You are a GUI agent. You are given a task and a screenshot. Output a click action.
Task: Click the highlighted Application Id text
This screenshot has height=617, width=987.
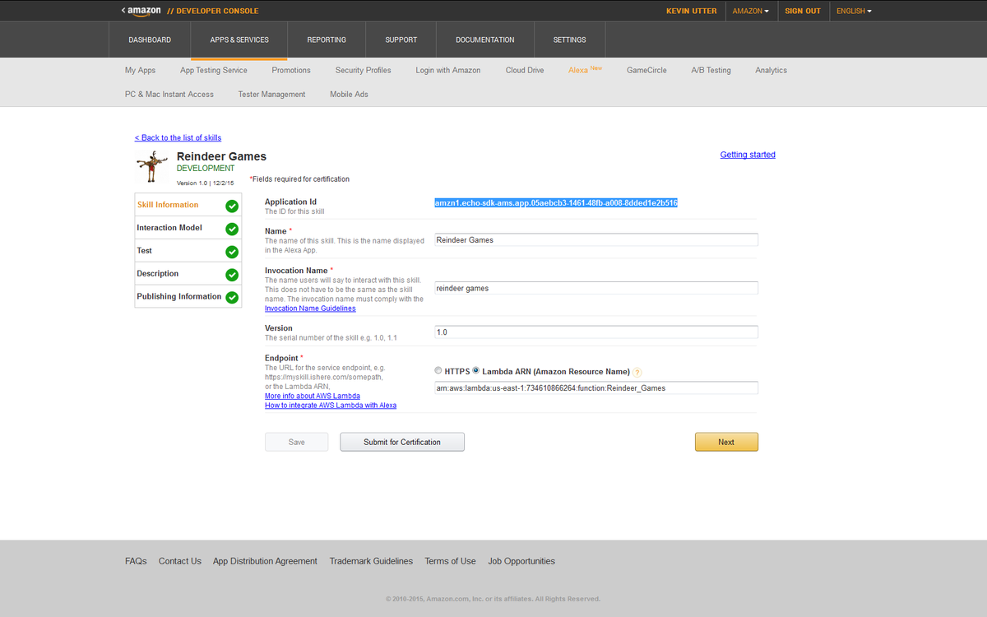click(x=556, y=202)
